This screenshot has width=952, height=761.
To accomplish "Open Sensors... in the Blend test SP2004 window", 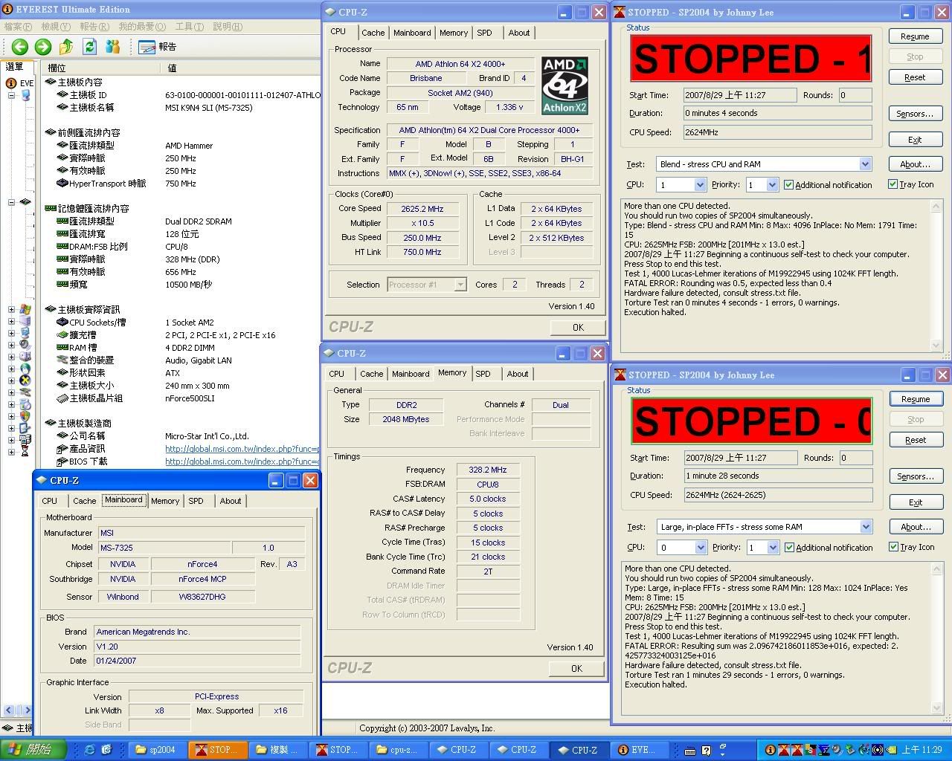I will point(915,114).
